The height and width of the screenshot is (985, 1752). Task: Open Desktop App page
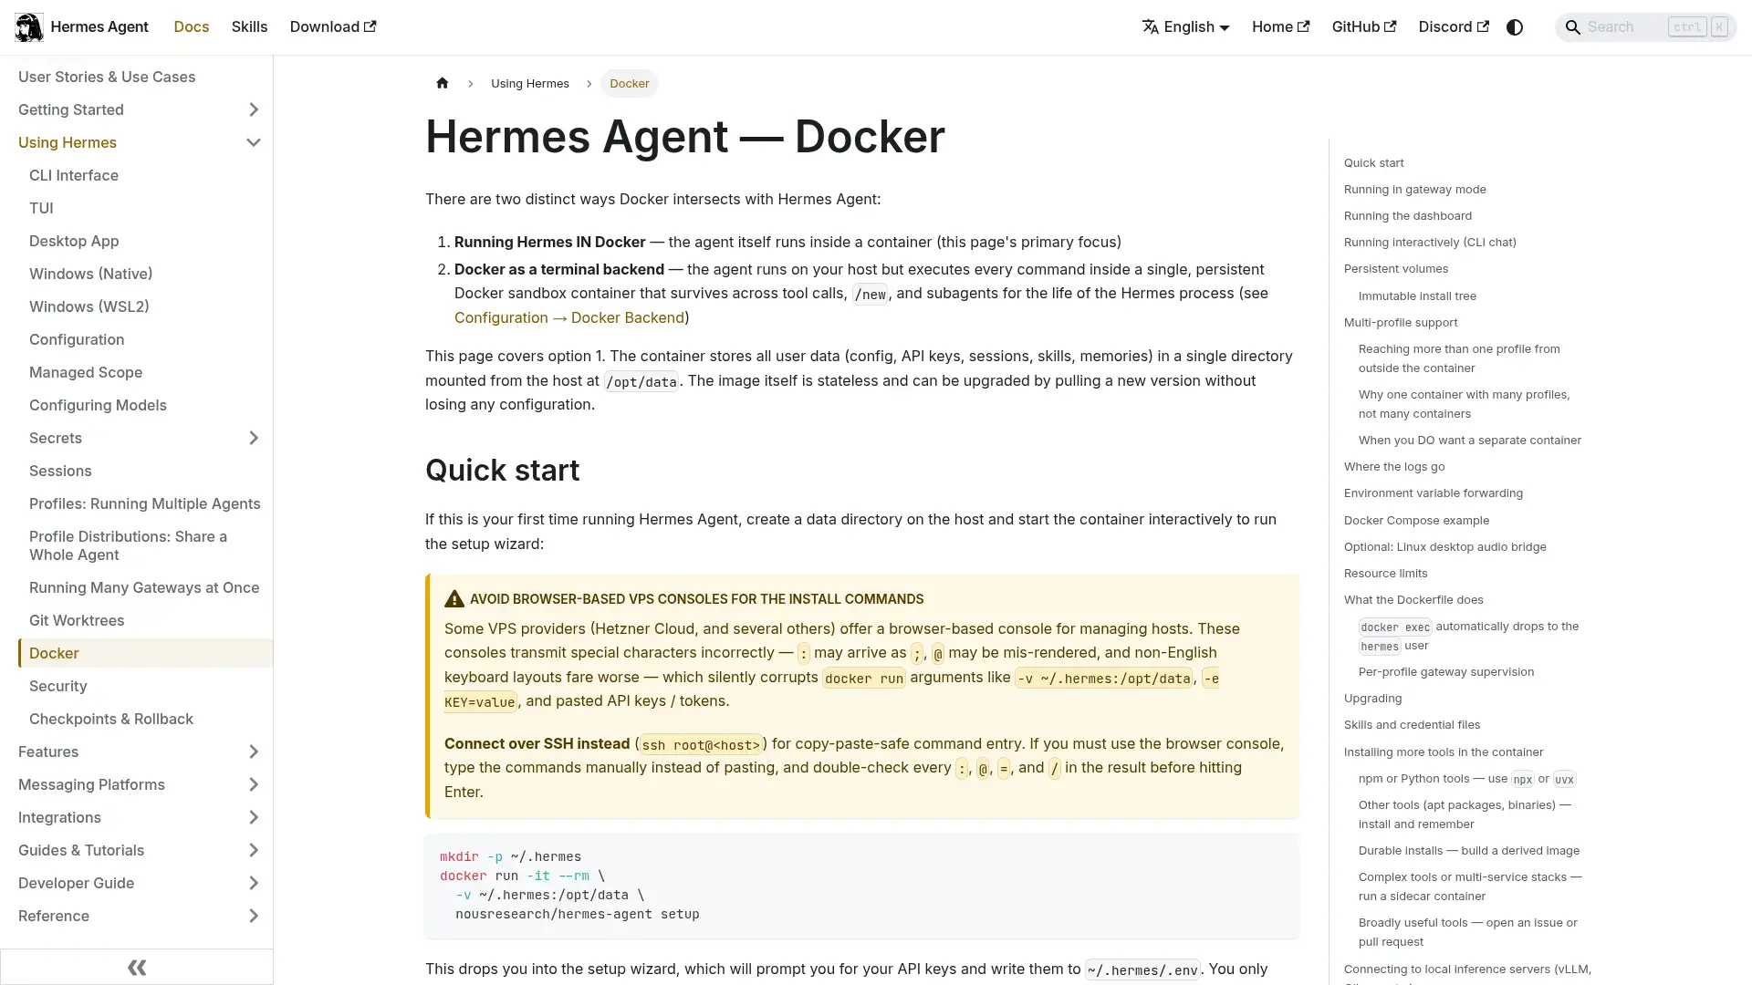[x=74, y=241]
